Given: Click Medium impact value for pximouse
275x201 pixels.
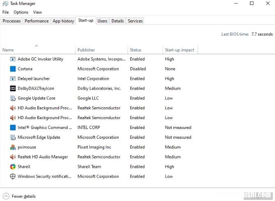Looking at the screenshot, I should coord(173,147).
